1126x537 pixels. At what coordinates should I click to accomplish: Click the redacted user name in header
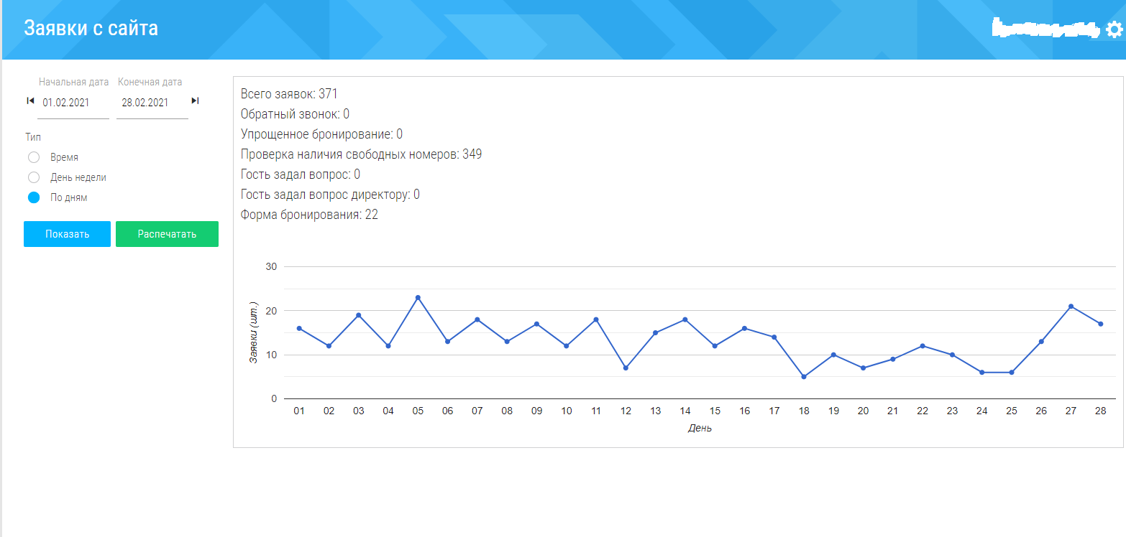pos(1046,29)
